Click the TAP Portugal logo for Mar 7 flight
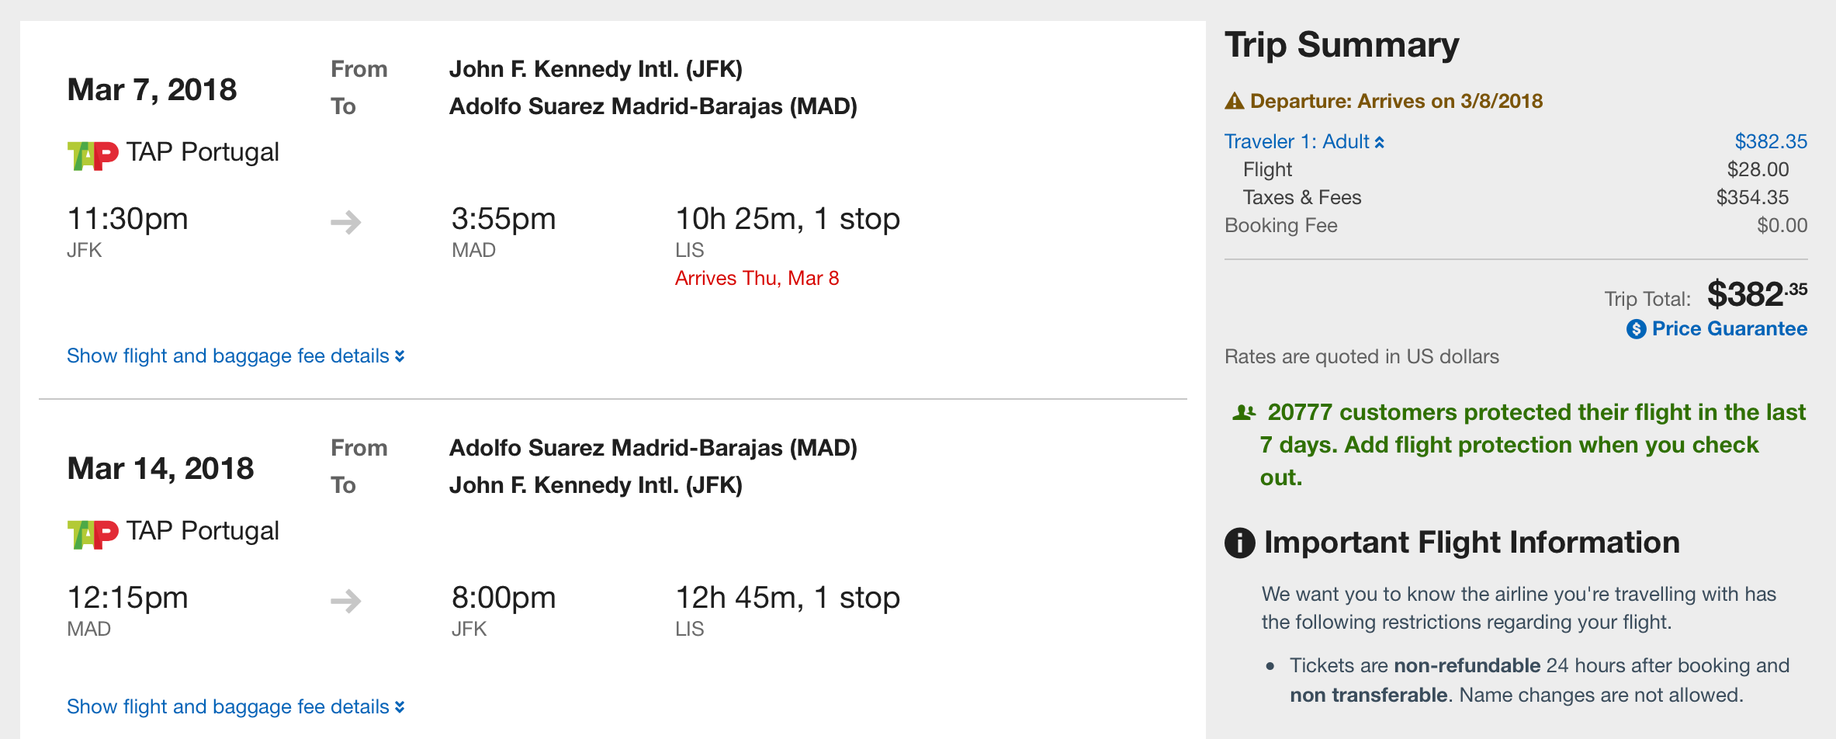Viewport: 1836px width, 739px height. click(x=92, y=155)
